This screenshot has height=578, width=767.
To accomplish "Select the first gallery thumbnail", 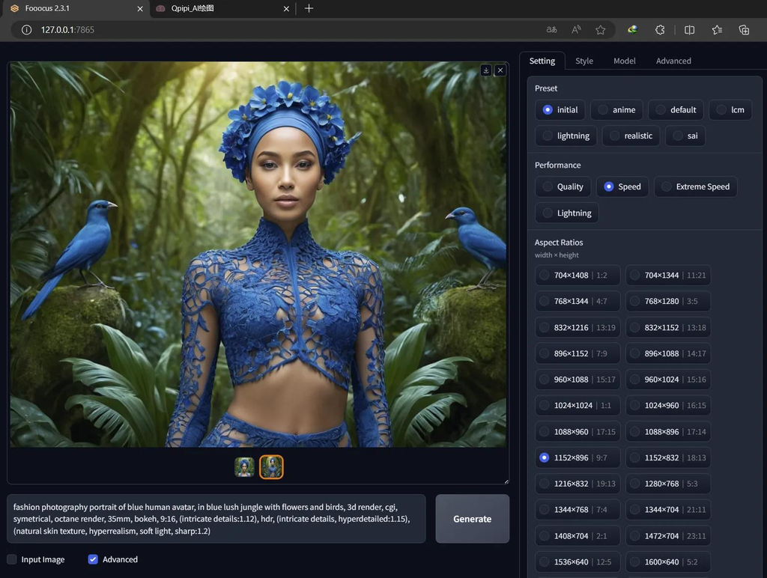I will tap(244, 467).
